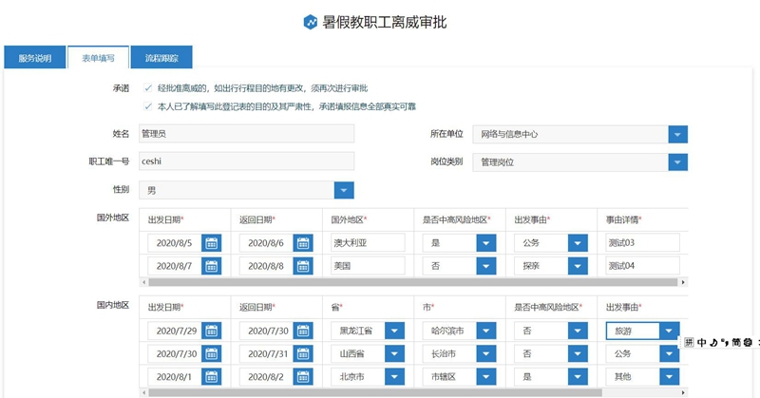The width and height of the screenshot is (760, 398).
Task: Open the 性别 dropdown showing 男
Action: [x=344, y=191]
